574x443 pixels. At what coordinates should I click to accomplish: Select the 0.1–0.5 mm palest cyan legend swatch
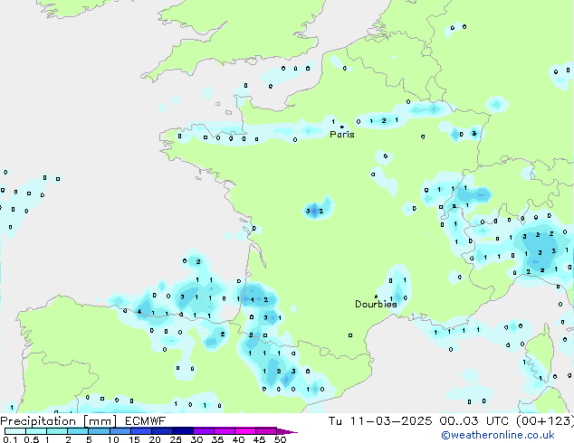pyautogui.click(x=15, y=431)
